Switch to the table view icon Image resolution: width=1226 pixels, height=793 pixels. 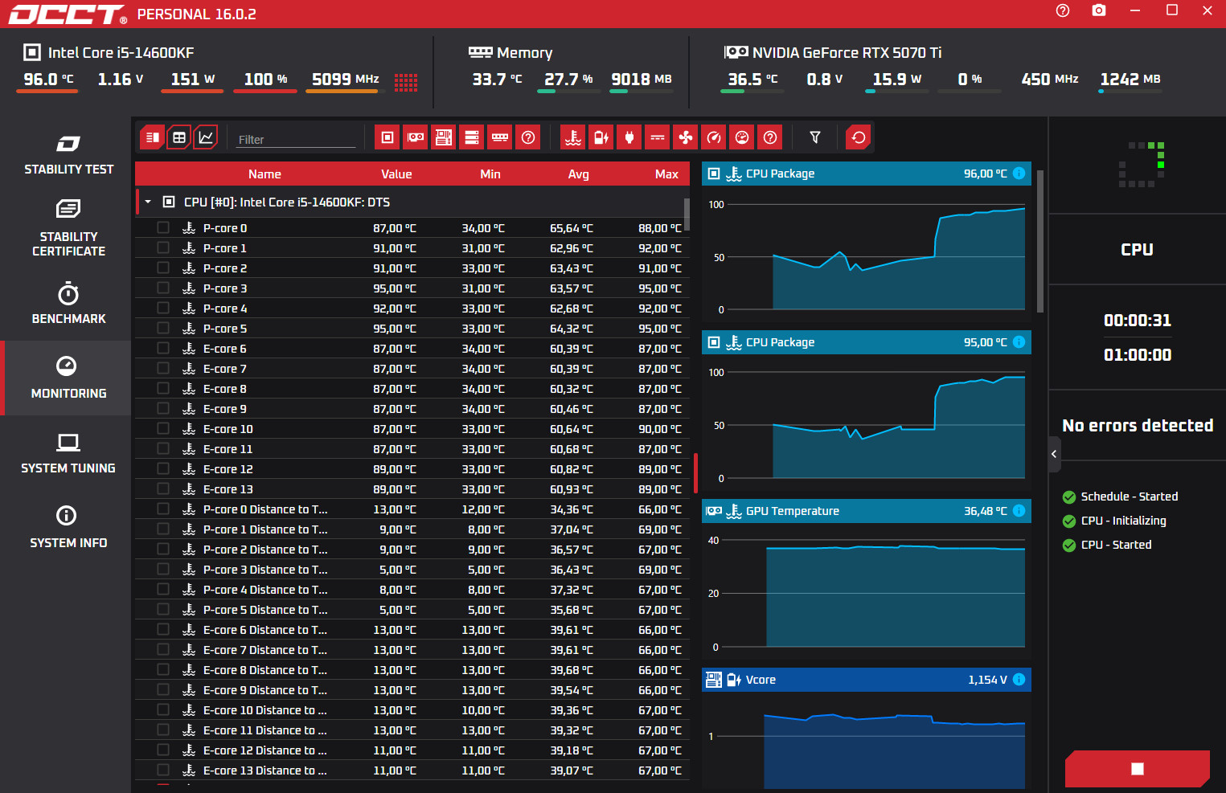[179, 137]
